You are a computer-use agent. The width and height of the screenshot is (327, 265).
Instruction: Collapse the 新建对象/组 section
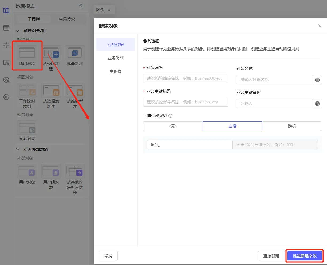pos(18,31)
